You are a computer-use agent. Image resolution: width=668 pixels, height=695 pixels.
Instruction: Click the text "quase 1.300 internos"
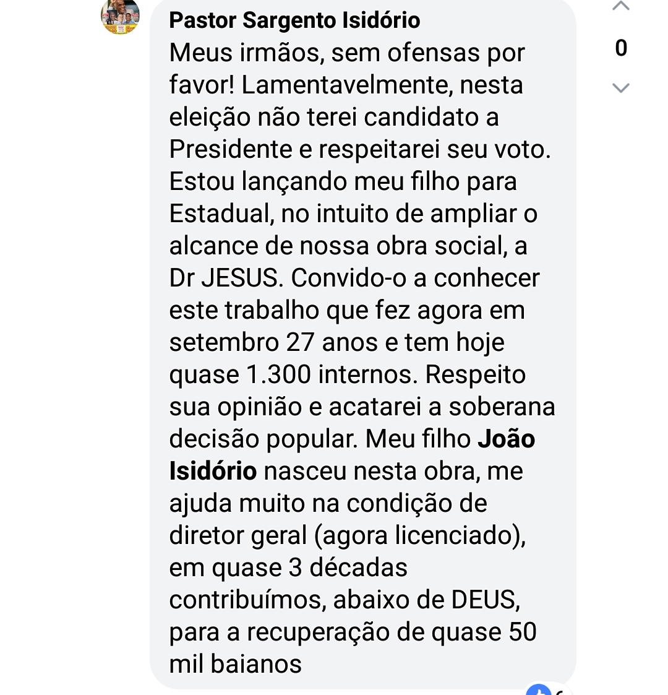pyautogui.click(x=294, y=374)
